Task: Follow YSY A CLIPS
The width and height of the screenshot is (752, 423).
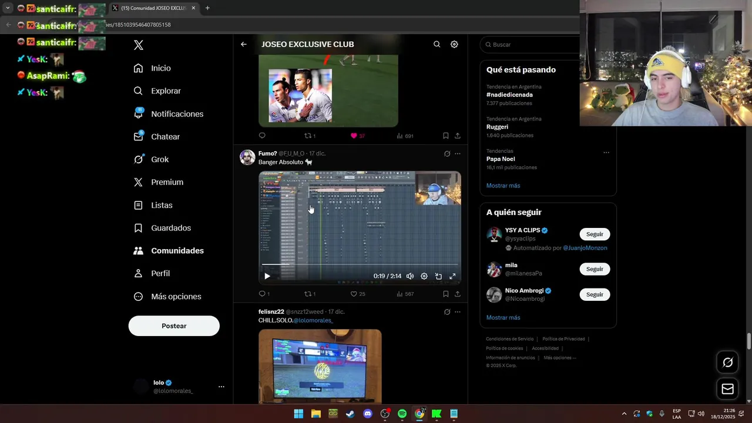Action: click(595, 234)
